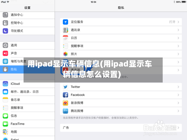Open the General gear icon 通用
This screenshot has height=140, width=187.
5,45
